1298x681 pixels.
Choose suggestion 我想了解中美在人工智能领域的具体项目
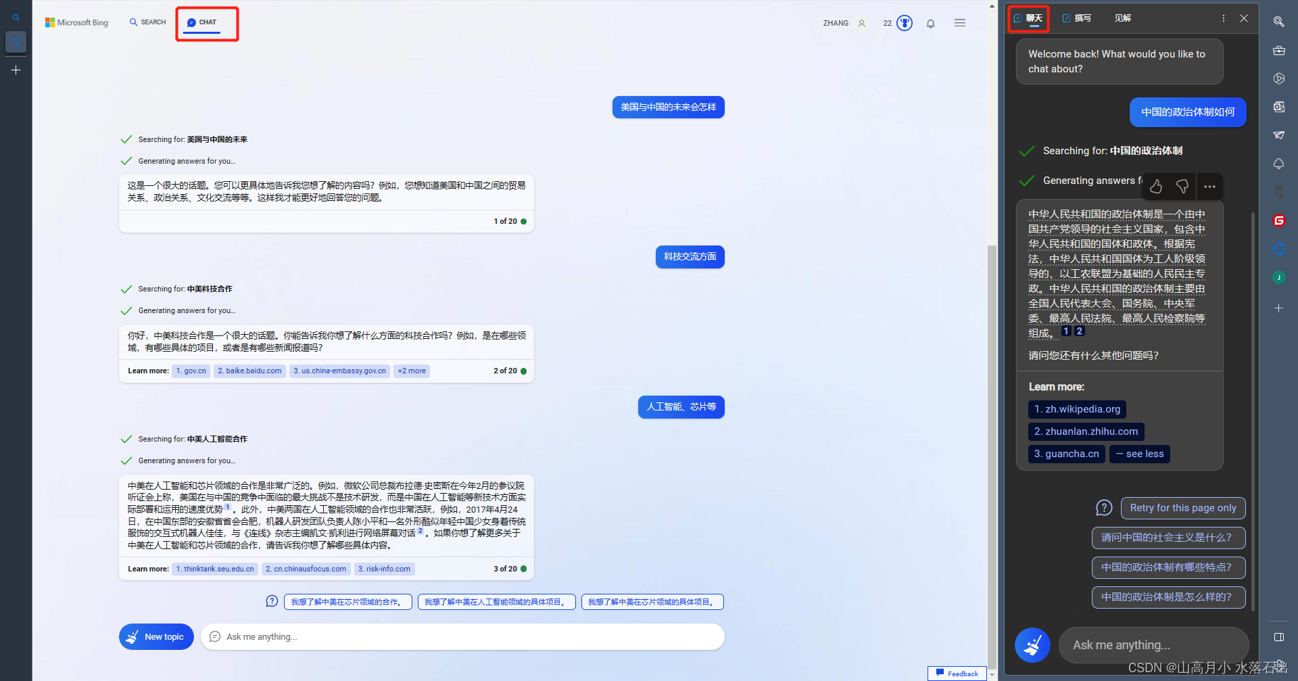click(x=496, y=602)
